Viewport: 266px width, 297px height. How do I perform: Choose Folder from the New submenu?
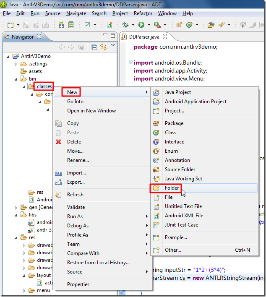[204, 188]
